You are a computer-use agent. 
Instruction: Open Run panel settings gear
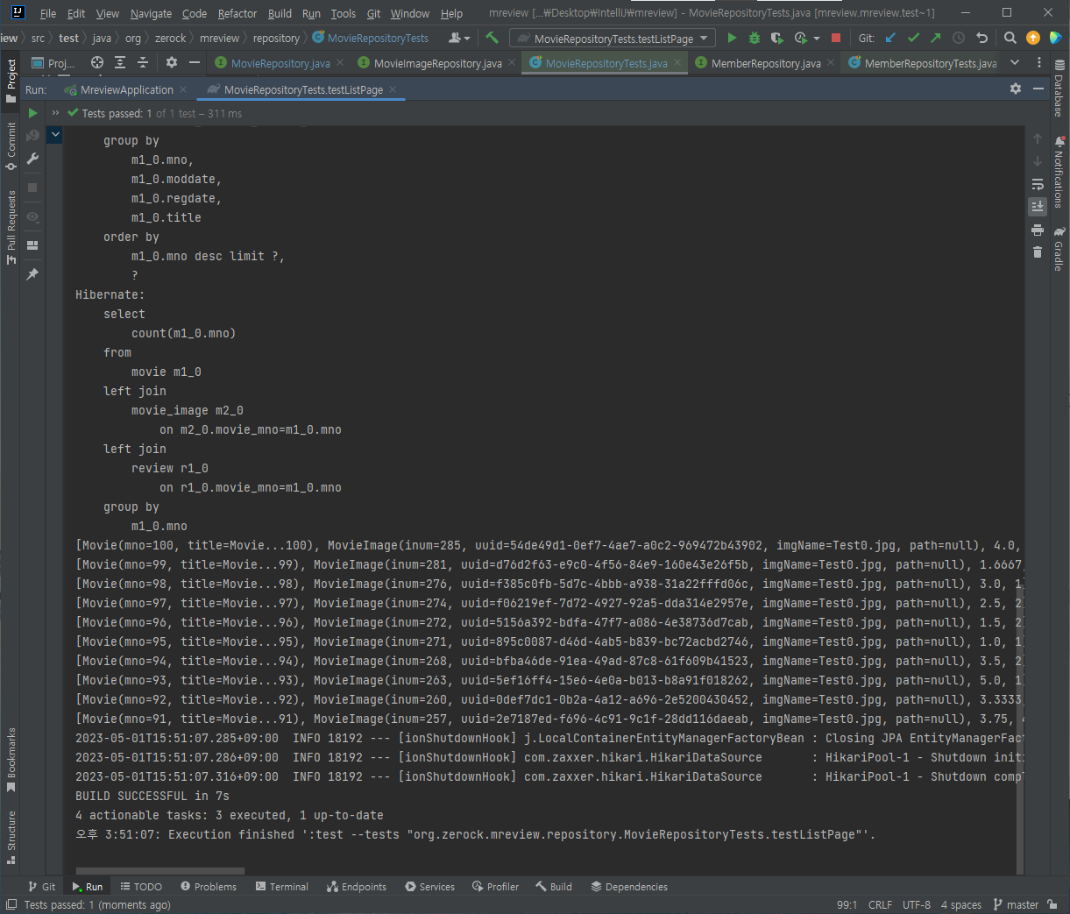pos(1016,89)
